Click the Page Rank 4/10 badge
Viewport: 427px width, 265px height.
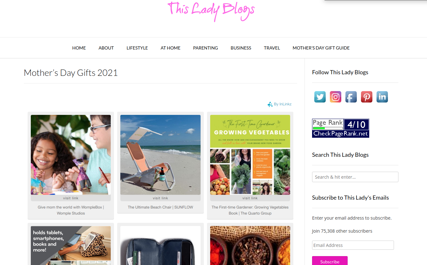point(340,128)
